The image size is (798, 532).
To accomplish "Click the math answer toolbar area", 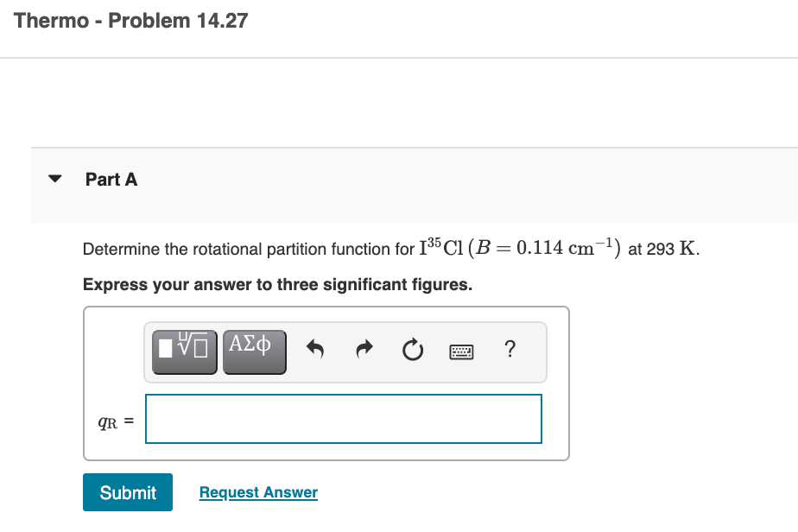I will click(345, 351).
